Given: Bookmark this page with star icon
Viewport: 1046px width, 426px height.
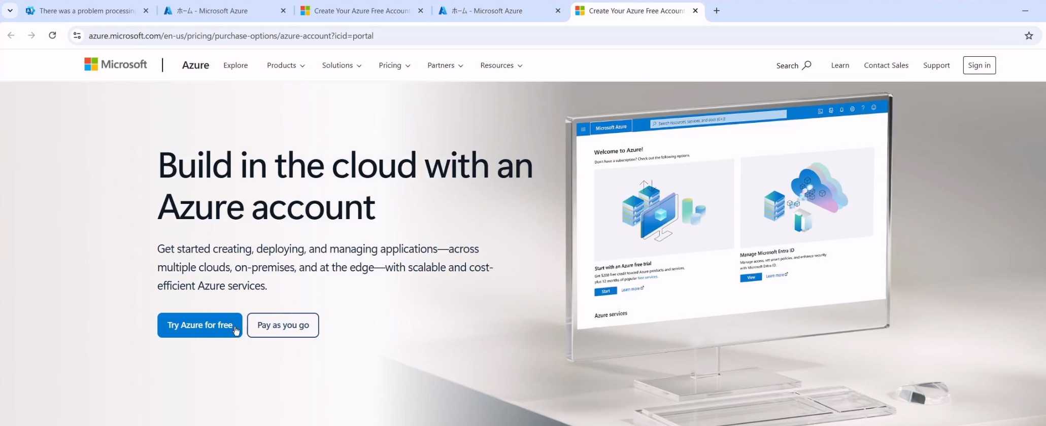Looking at the screenshot, I should point(1029,35).
